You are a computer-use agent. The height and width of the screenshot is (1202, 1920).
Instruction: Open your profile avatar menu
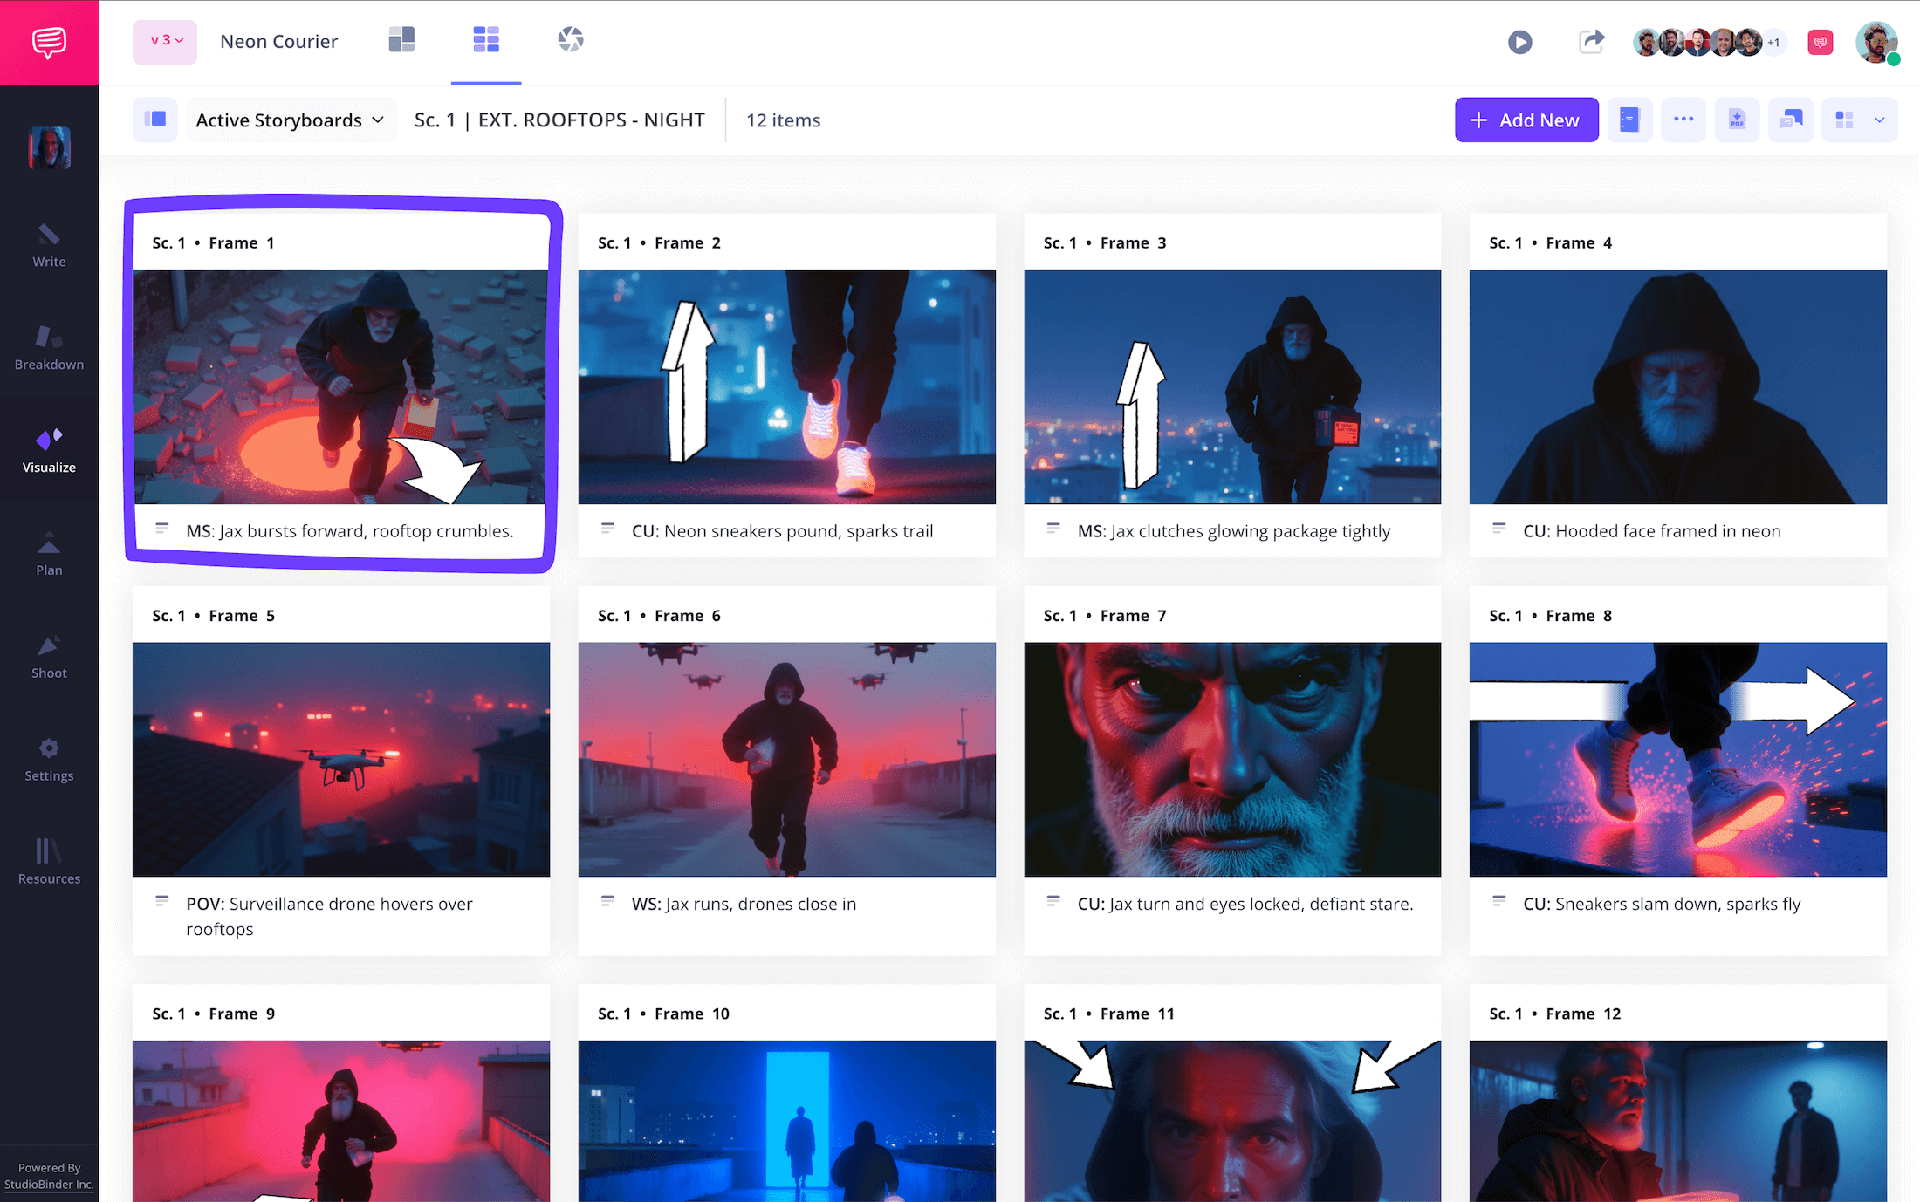(1876, 41)
